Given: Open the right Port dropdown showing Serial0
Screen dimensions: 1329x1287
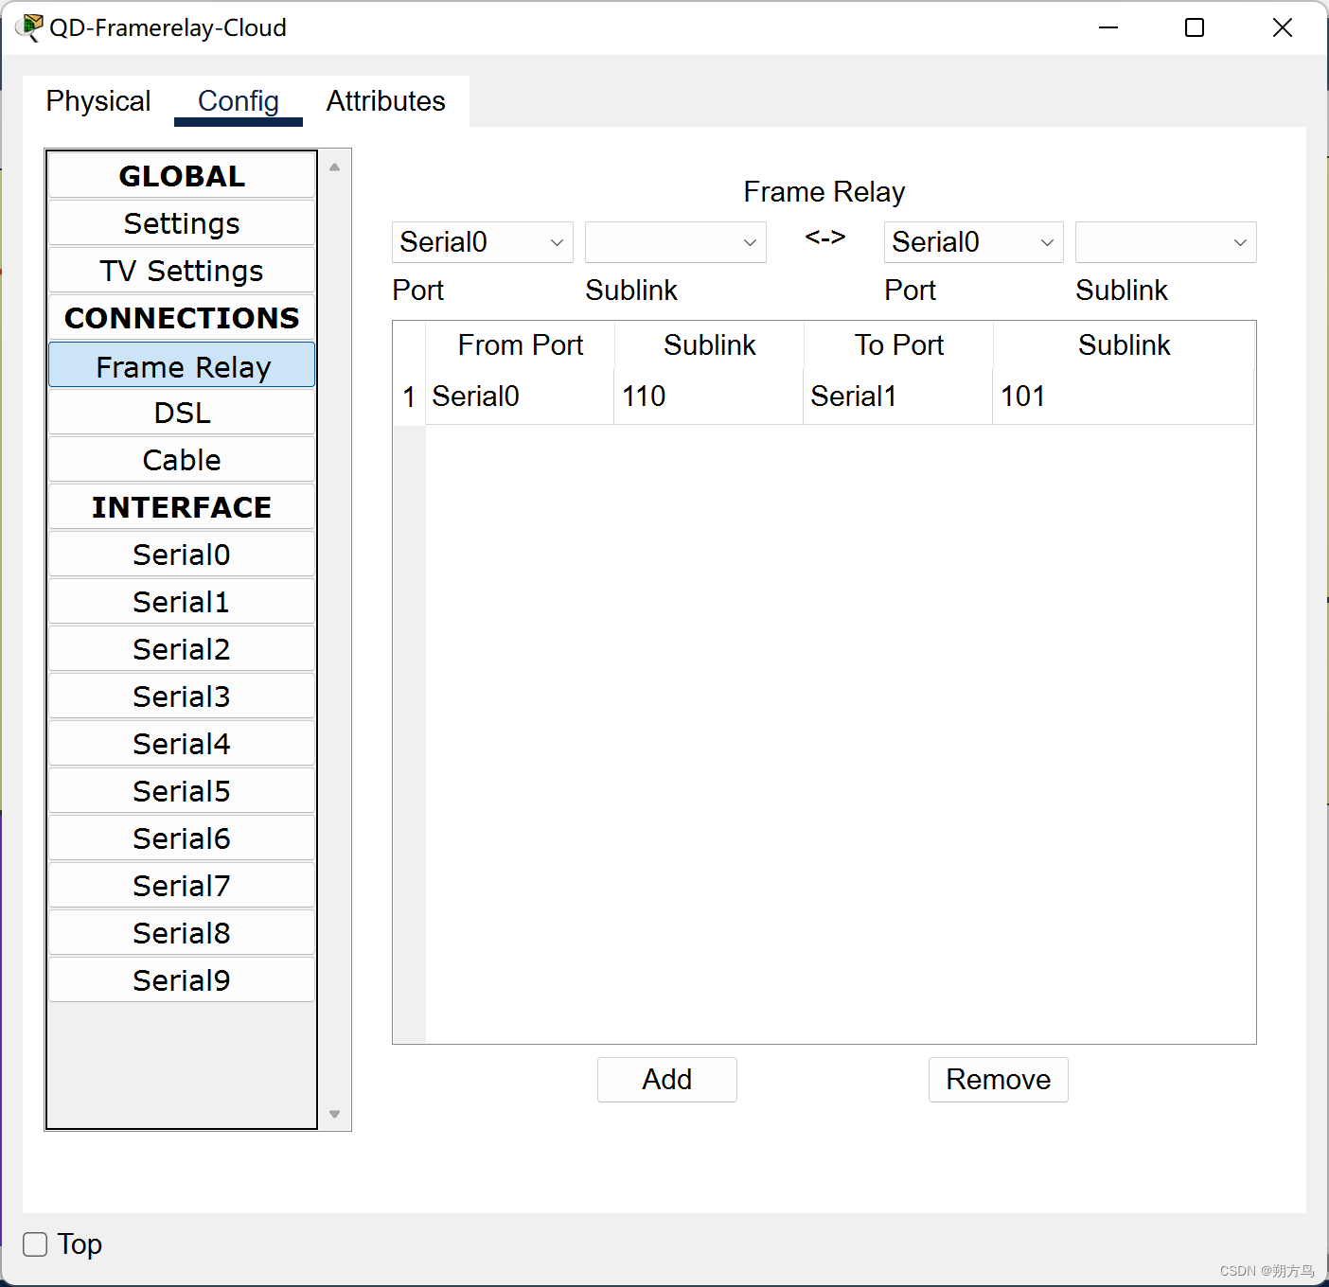Looking at the screenshot, I should 973,242.
